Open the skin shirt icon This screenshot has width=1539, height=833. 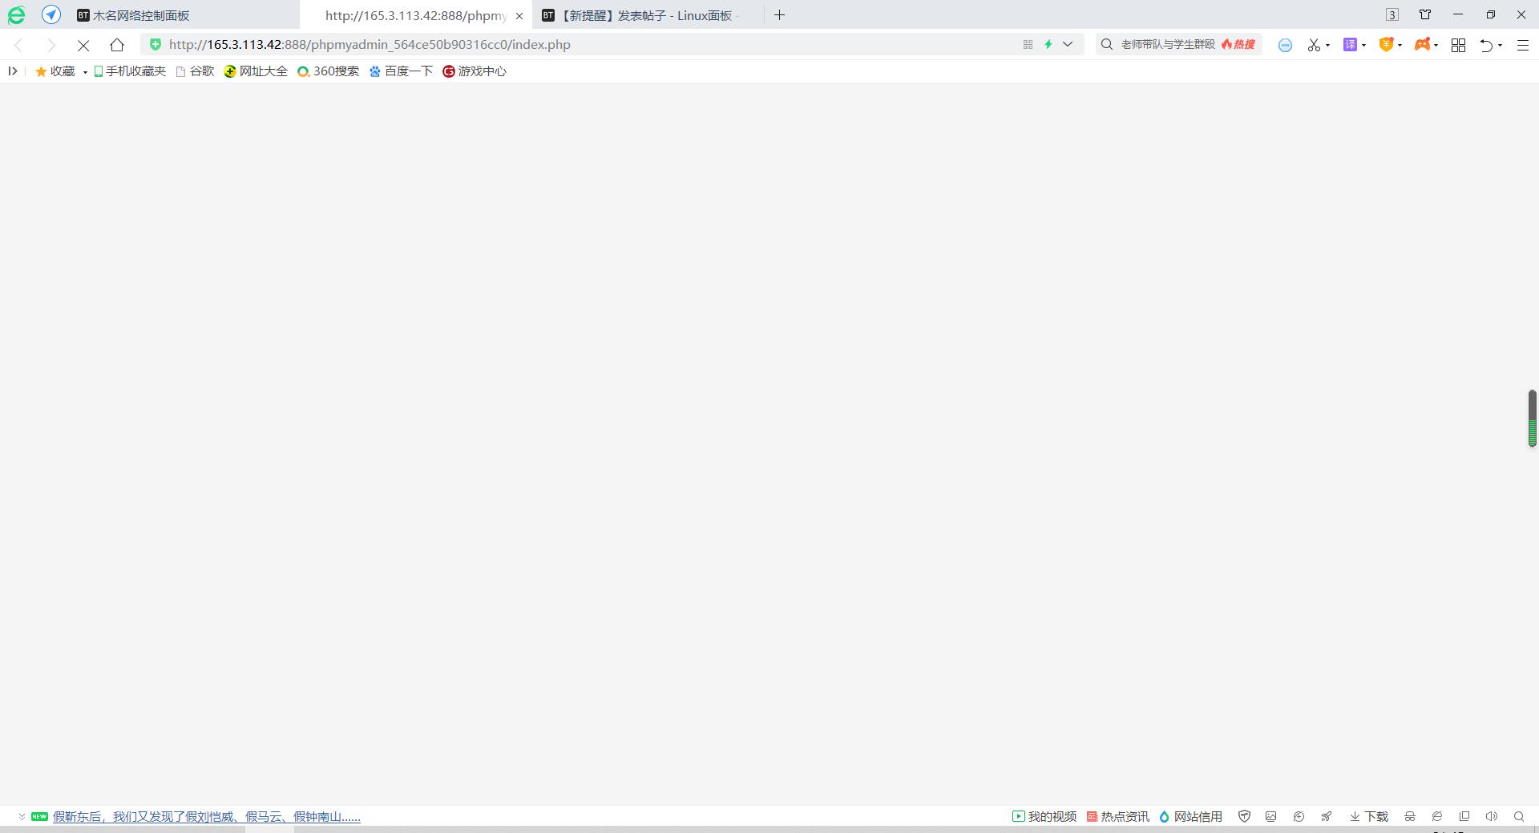(1425, 14)
